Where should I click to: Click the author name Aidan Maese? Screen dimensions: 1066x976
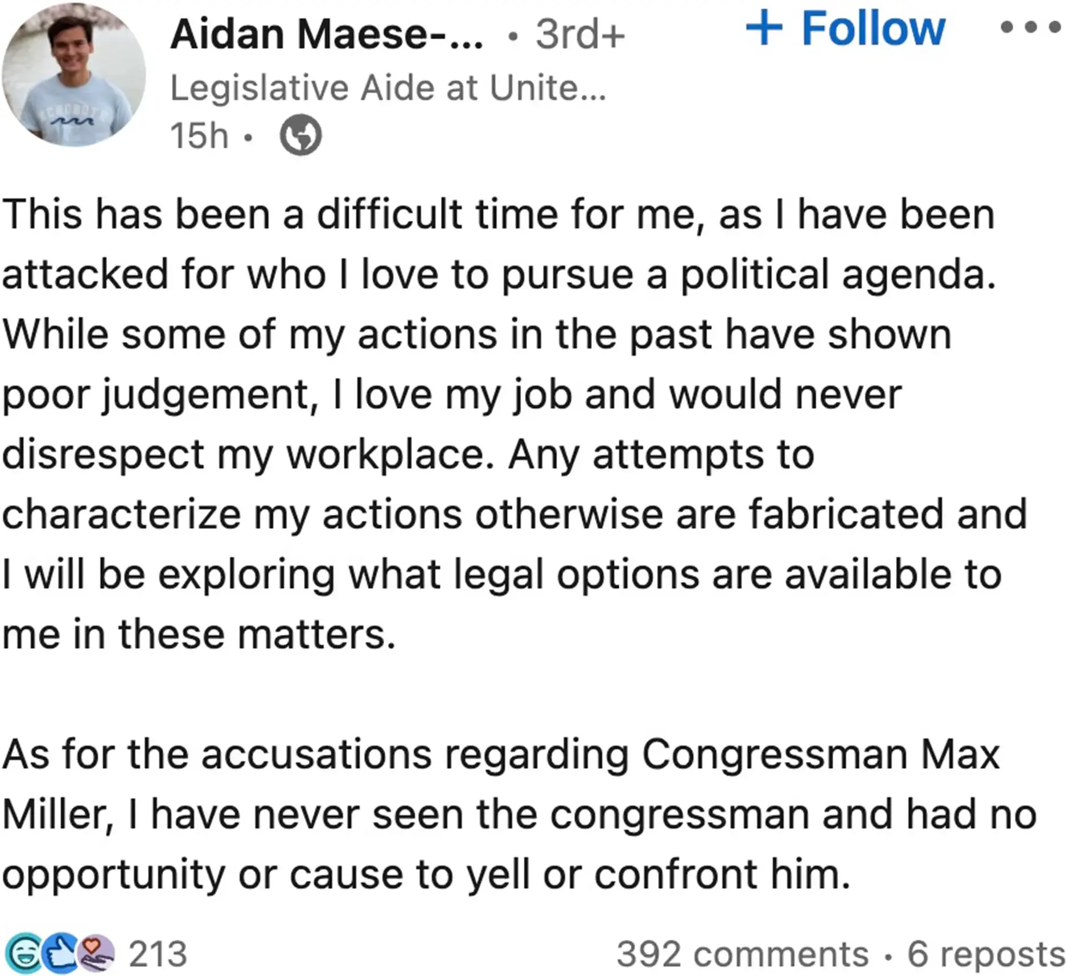326,34
